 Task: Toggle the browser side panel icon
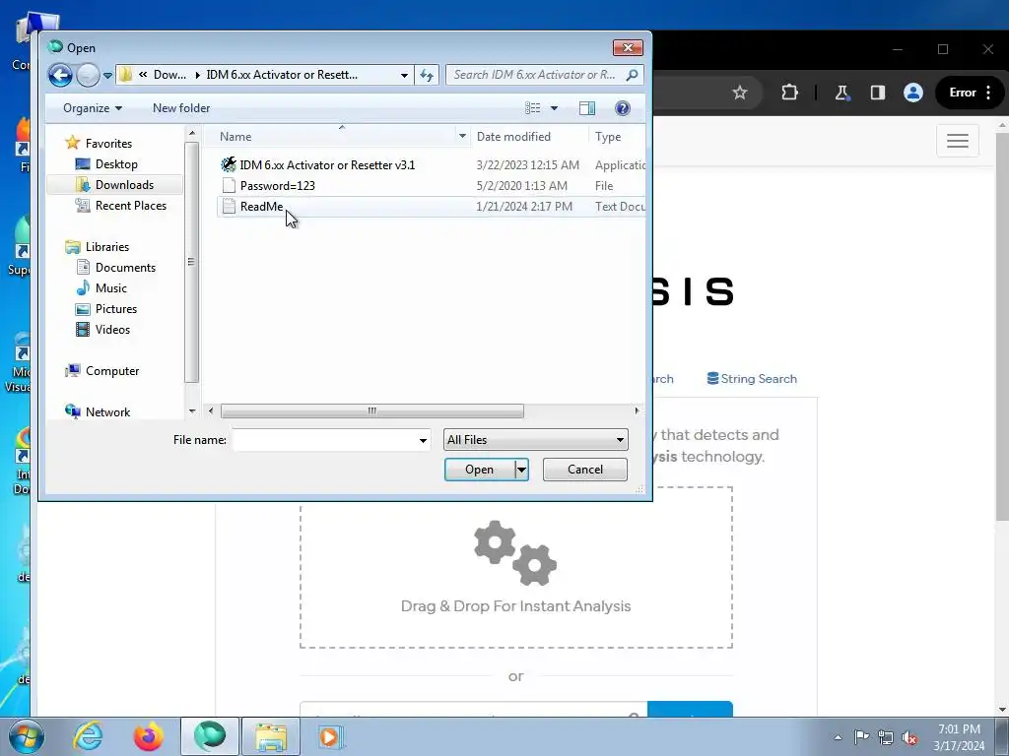[878, 93]
